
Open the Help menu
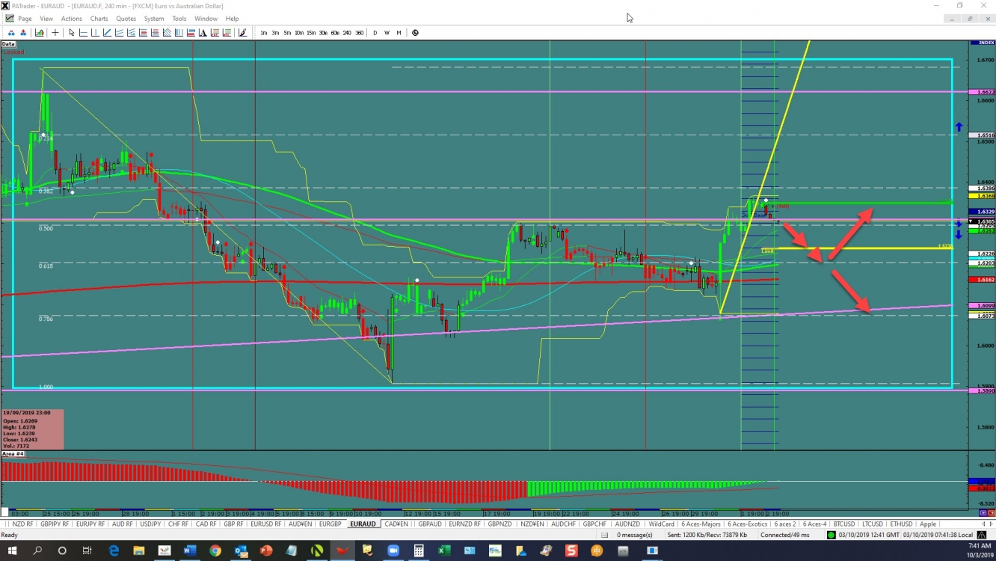point(232,19)
